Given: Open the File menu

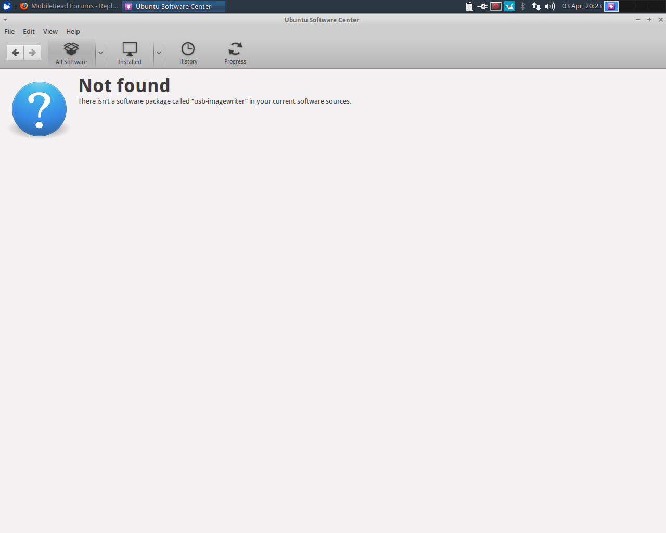Looking at the screenshot, I should (x=9, y=31).
